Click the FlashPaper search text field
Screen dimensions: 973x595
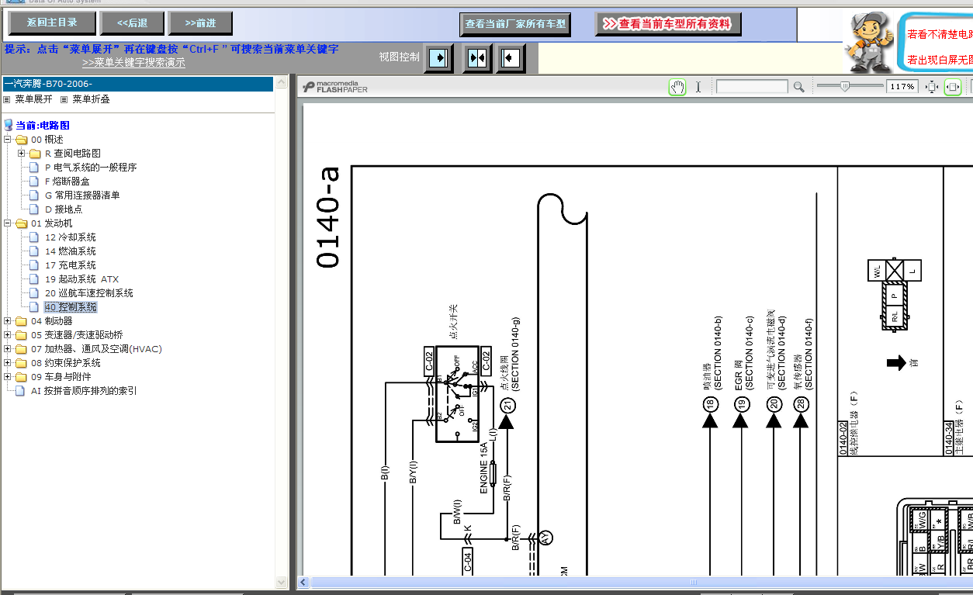pyautogui.click(x=751, y=87)
